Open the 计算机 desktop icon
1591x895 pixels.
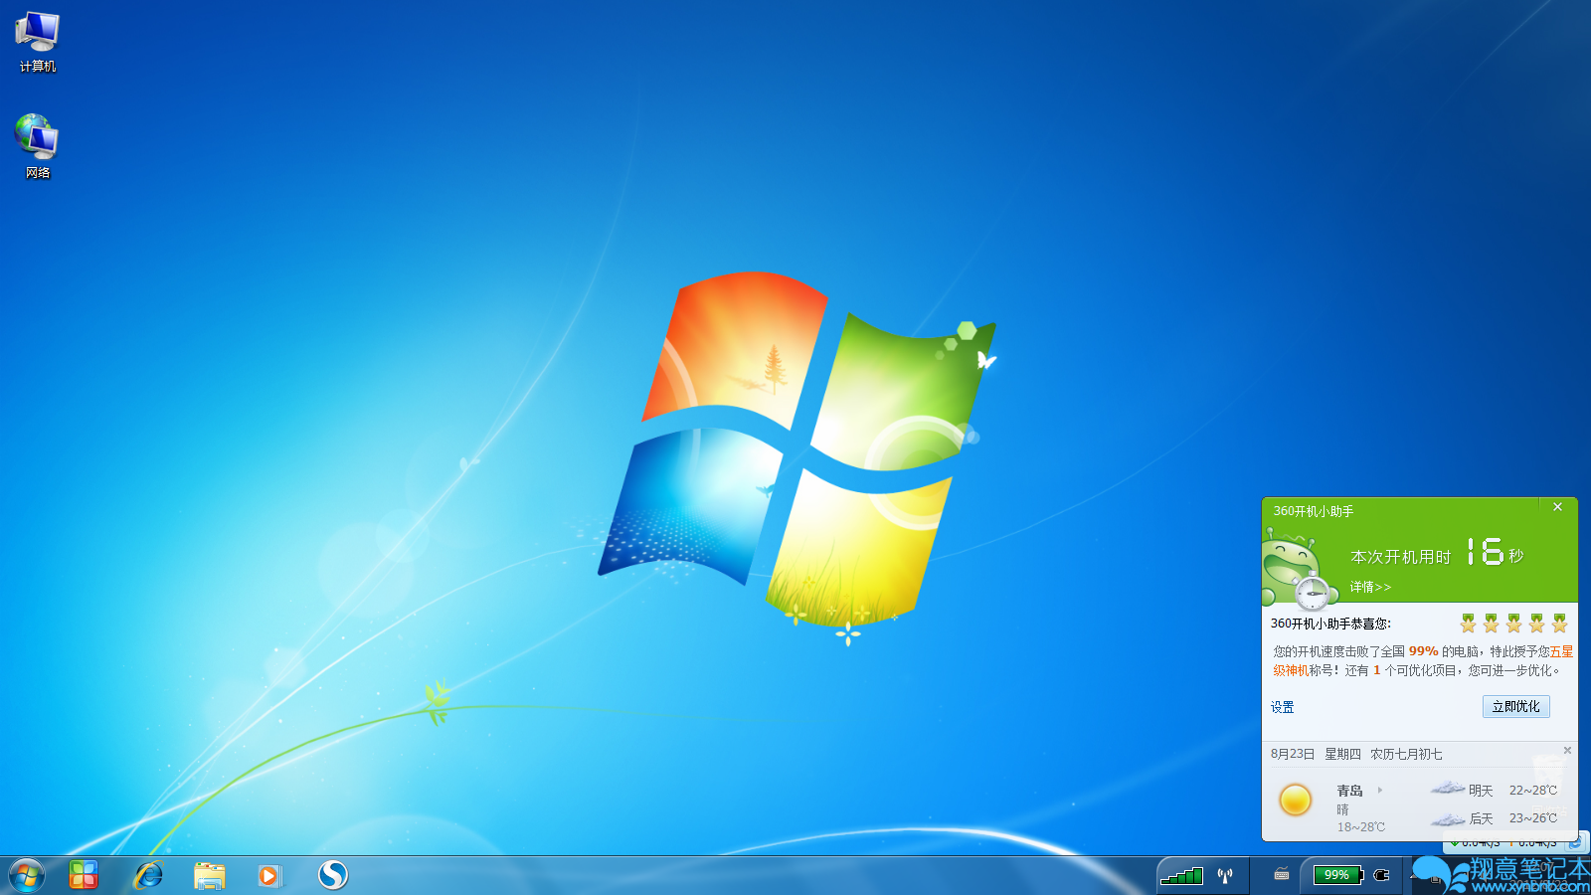pyautogui.click(x=38, y=42)
